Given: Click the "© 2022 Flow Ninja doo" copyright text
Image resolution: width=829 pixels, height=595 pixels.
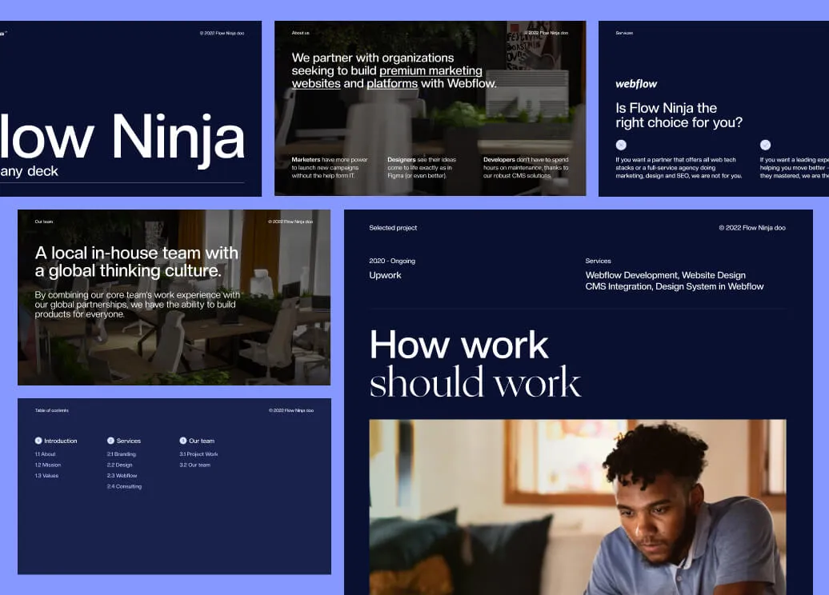Looking at the screenshot, I should pyautogui.click(x=751, y=228).
